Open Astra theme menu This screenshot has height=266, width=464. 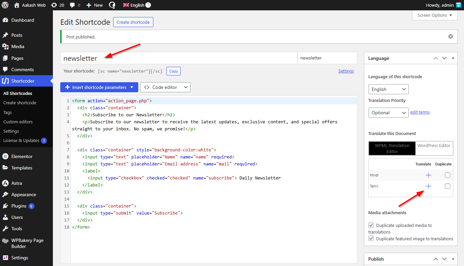coord(26,183)
